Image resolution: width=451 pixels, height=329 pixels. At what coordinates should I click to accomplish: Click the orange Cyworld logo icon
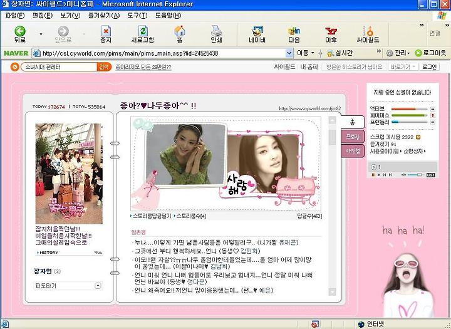(x=14, y=67)
